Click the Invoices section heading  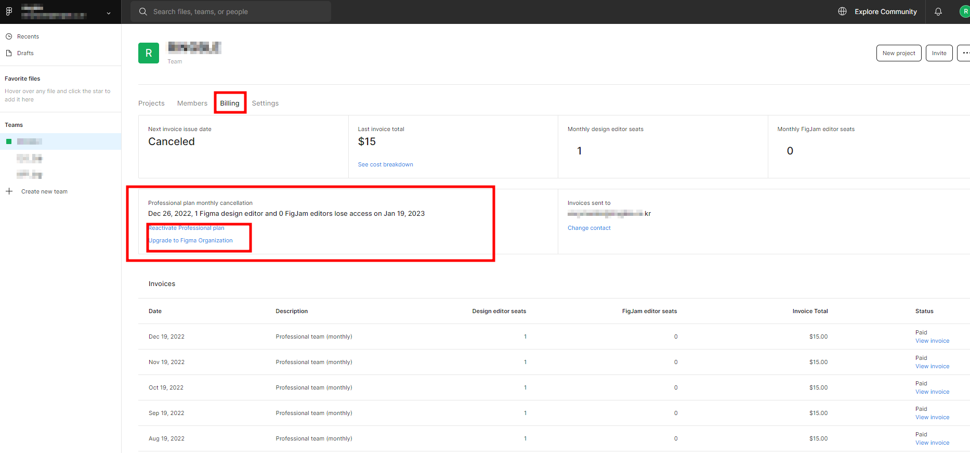point(162,284)
